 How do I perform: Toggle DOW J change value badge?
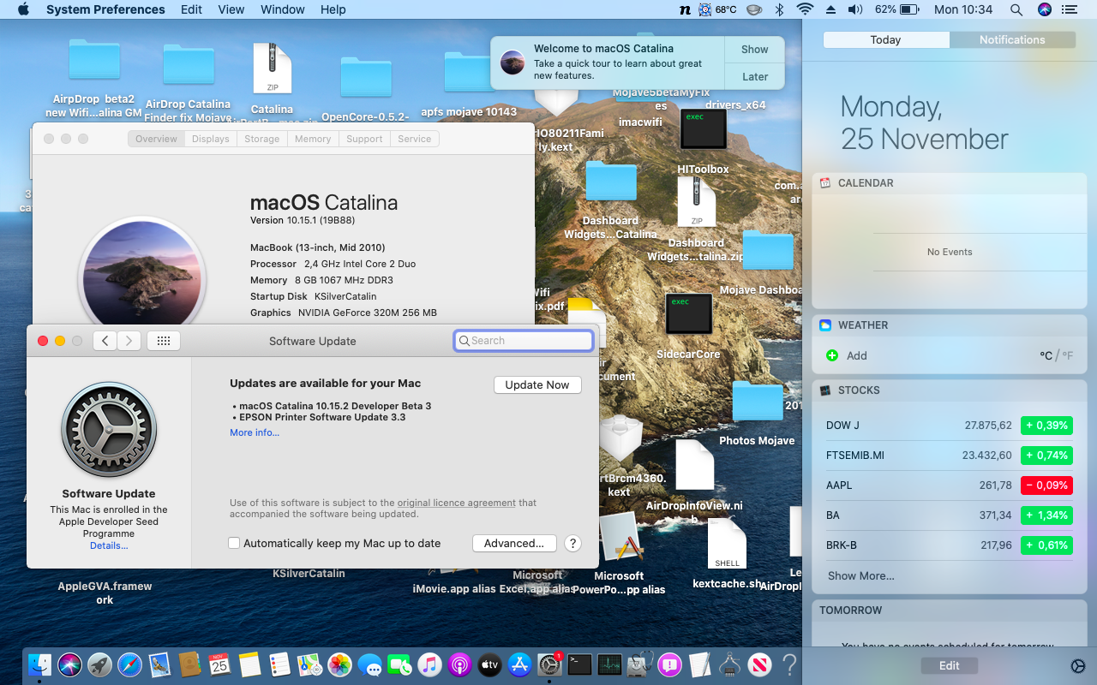click(x=1046, y=426)
